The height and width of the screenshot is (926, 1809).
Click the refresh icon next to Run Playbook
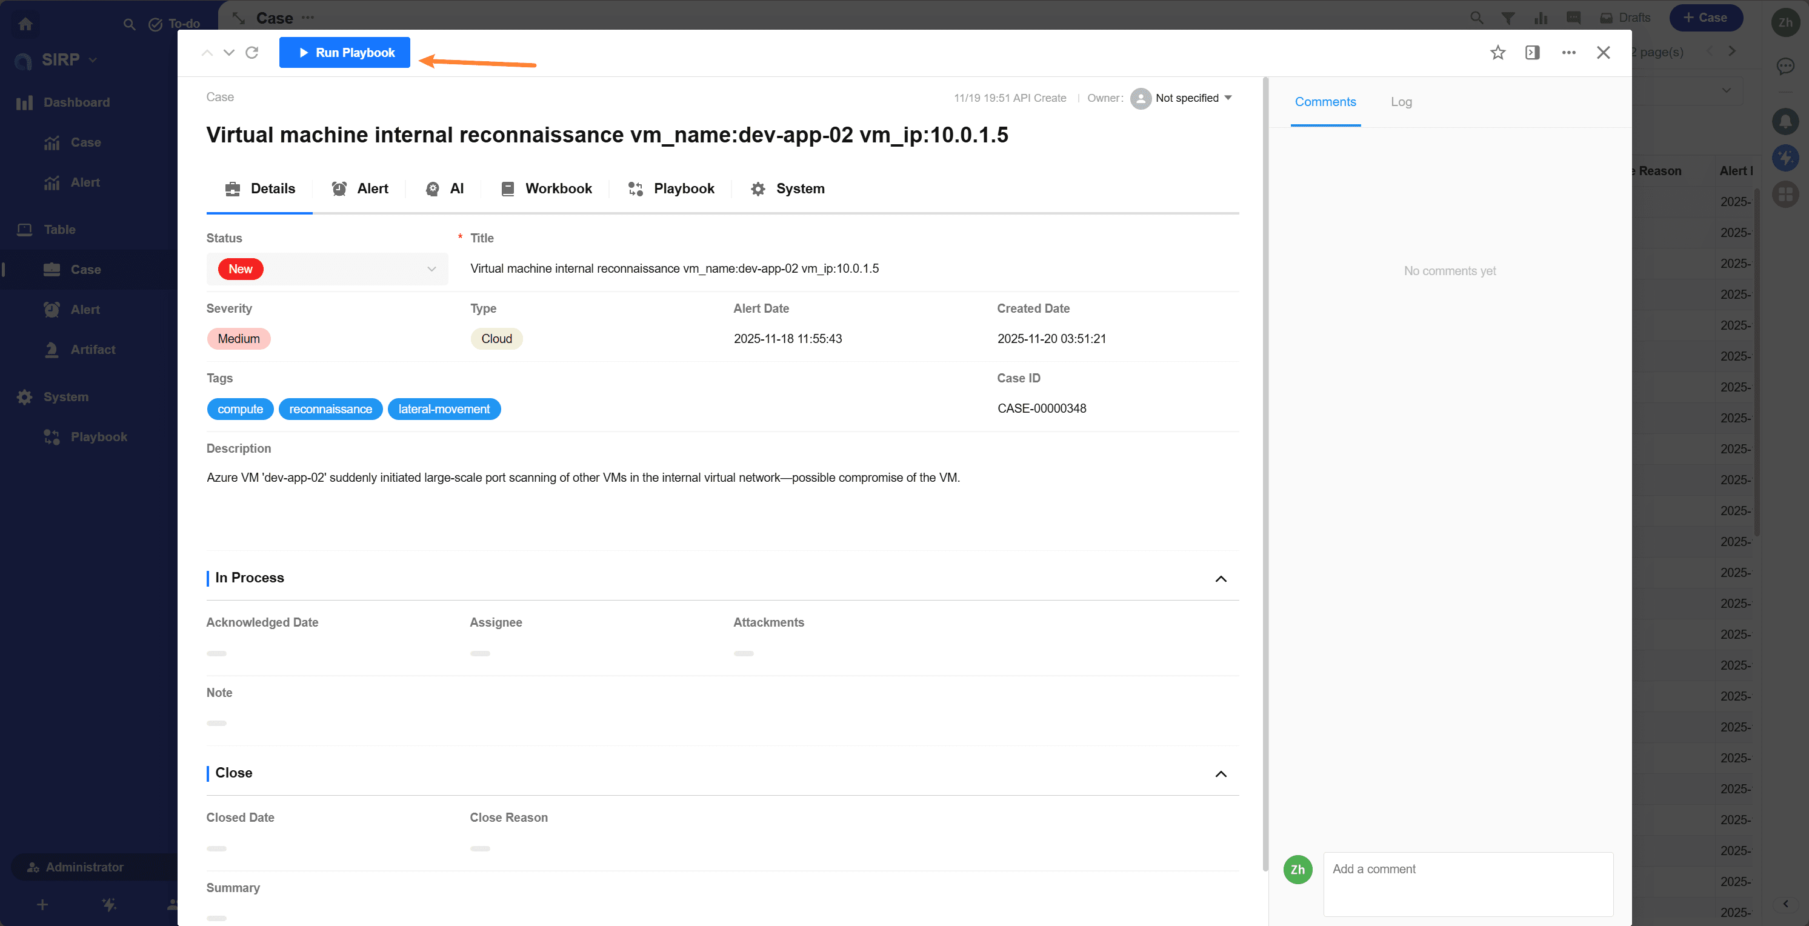[252, 53]
